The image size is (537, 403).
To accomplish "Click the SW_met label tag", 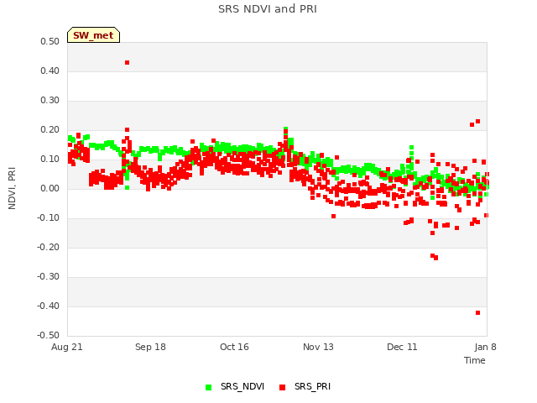I will [93, 35].
